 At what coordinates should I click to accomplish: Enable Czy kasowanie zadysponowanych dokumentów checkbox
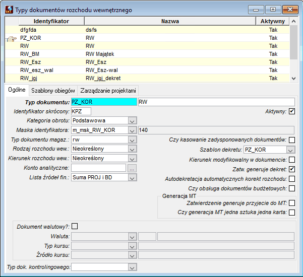[x=292, y=140]
